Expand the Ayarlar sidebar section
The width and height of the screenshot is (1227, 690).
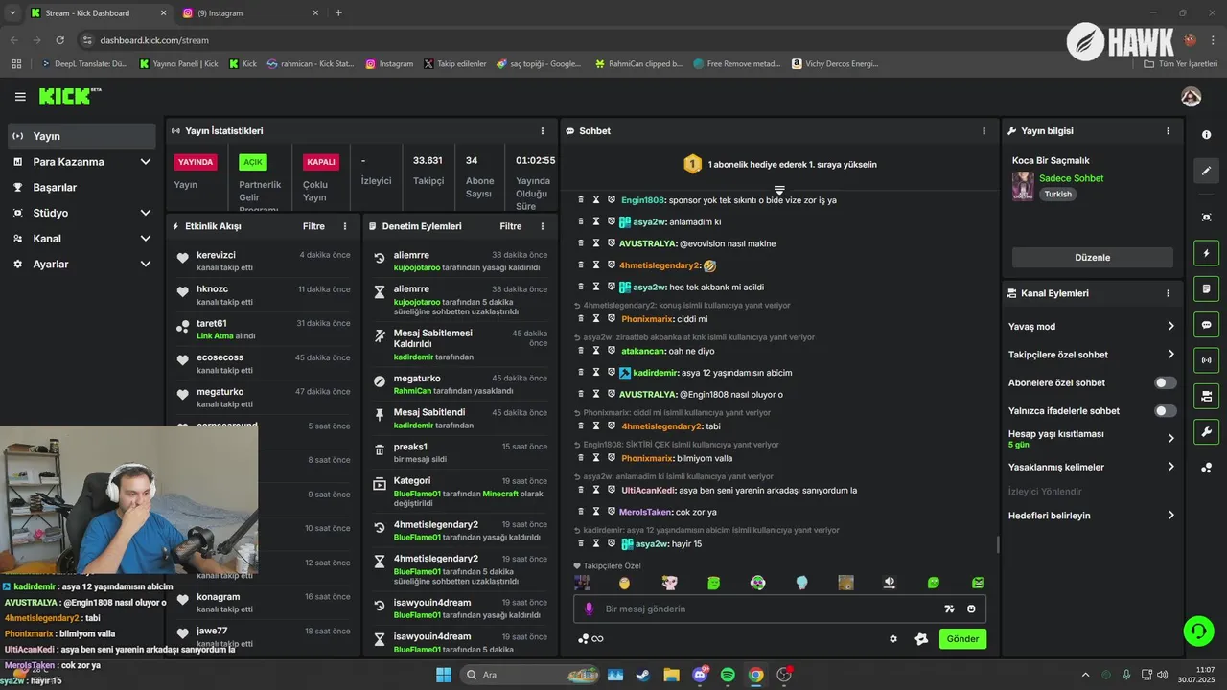click(81, 264)
